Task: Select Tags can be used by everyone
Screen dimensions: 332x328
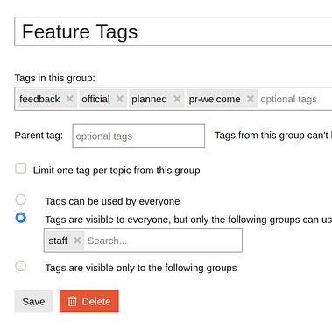Action: (x=20, y=199)
